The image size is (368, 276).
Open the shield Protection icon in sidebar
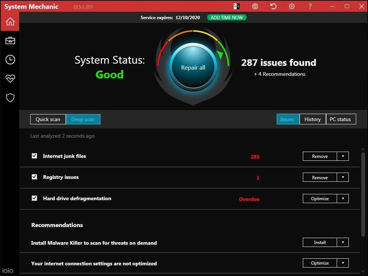tap(10, 98)
